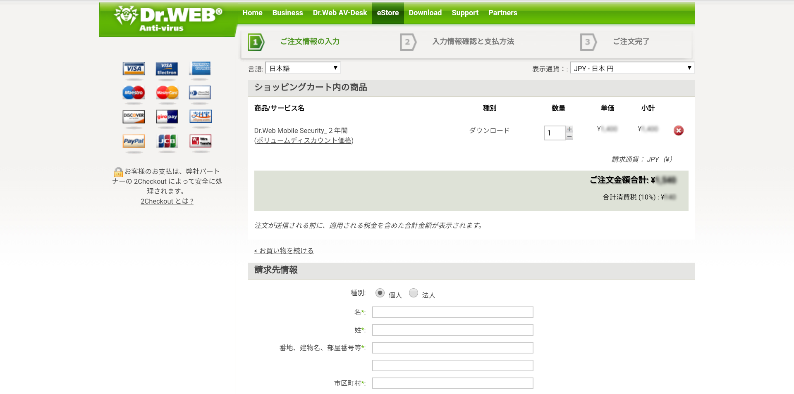This screenshot has width=794, height=394.
Task: Focus the 名 first name field
Action: coord(452,312)
